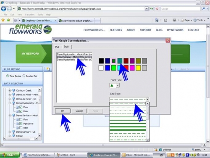The width and height of the screenshot is (210, 158).
Task: Click Inbox - Microsoft Outlook taskbar item
Action: 136,155
